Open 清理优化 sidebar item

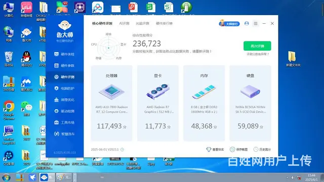[64, 100]
